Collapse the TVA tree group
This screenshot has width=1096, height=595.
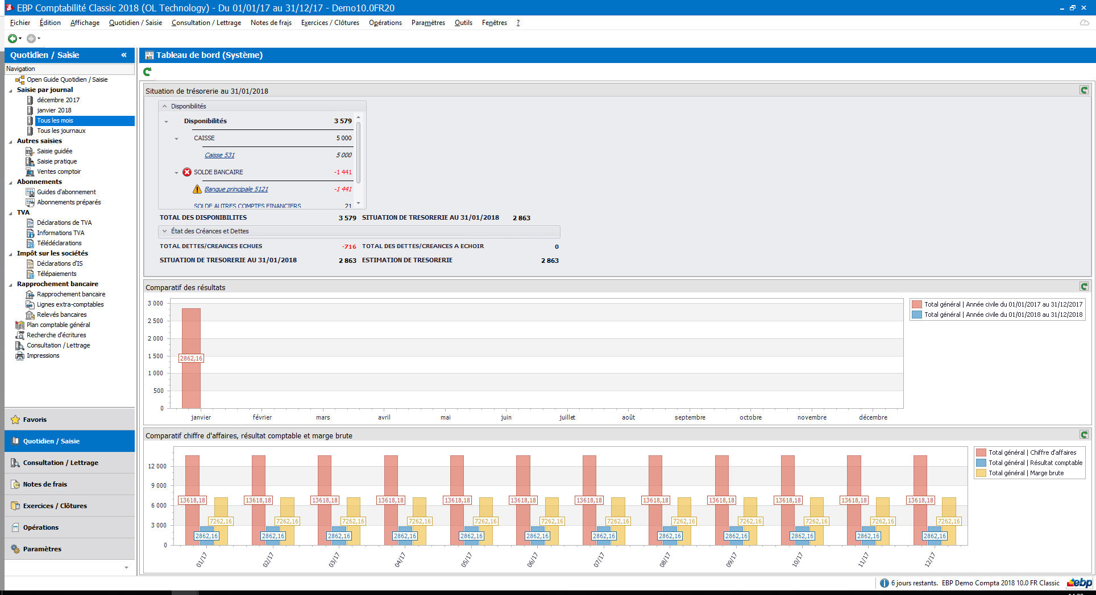10,213
